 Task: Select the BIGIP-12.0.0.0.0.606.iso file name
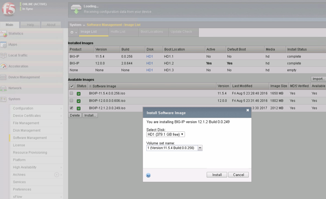coord(107,101)
